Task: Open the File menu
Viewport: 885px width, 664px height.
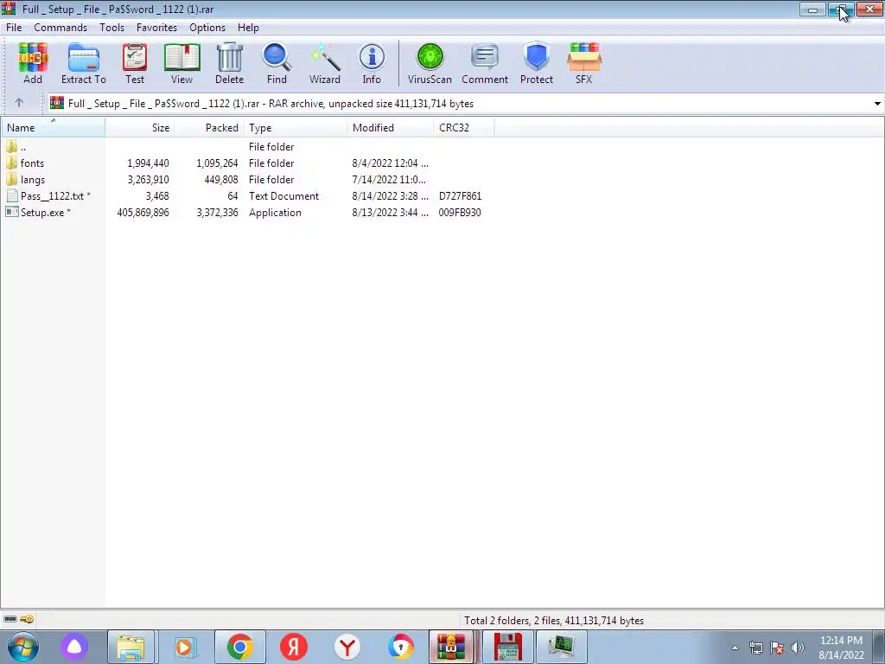Action: (x=14, y=27)
